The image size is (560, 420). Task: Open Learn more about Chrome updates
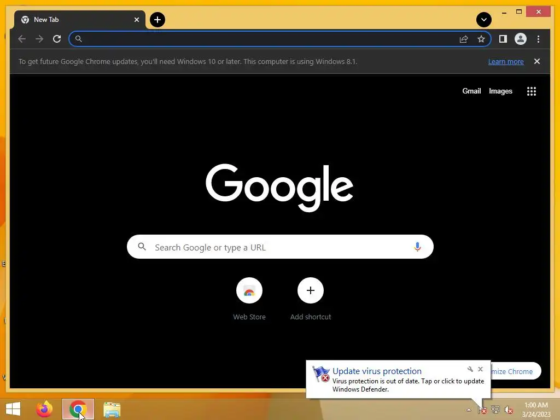(506, 61)
